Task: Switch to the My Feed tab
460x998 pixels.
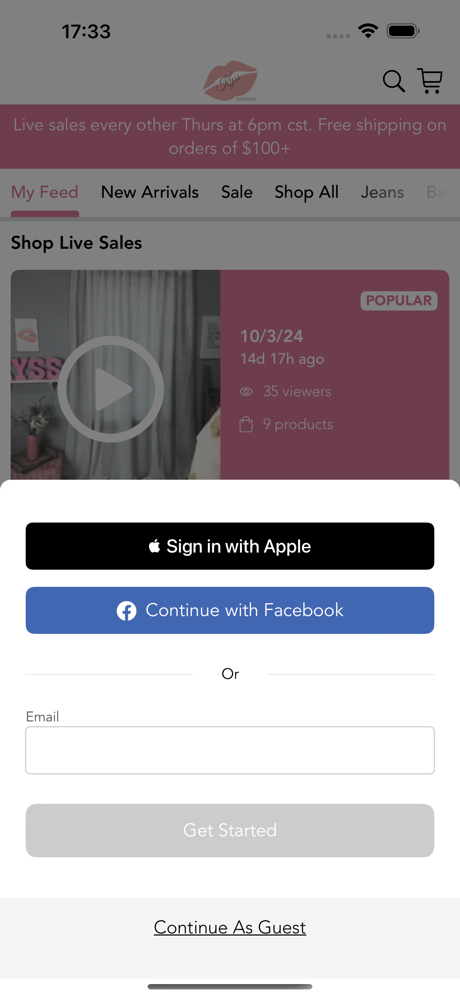Action: pyautogui.click(x=45, y=192)
